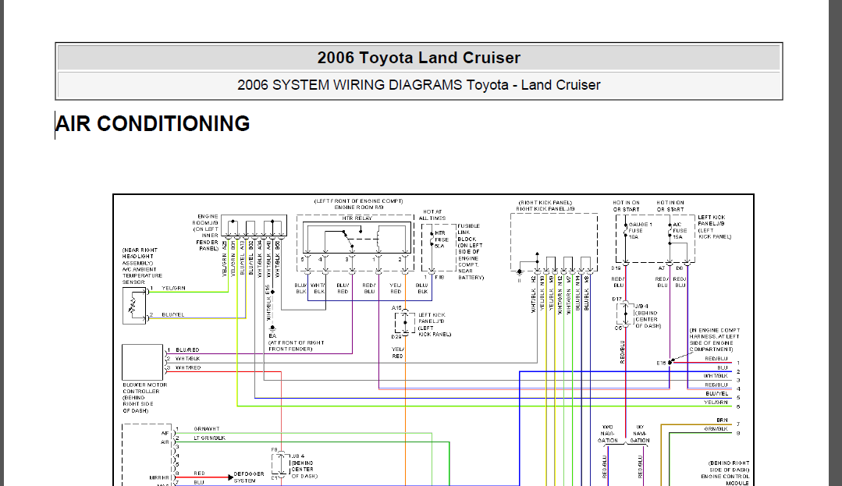Click the "LT GRN/BLK" wire label
This screenshot has height=486, width=842.
(209, 438)
